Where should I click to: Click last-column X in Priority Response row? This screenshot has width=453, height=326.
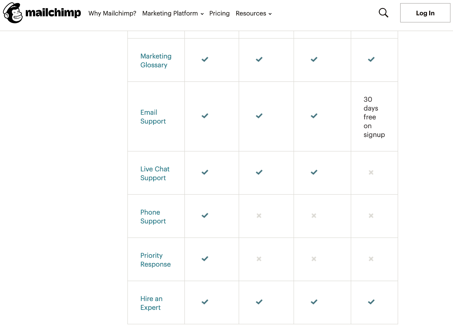coord(371,259)
